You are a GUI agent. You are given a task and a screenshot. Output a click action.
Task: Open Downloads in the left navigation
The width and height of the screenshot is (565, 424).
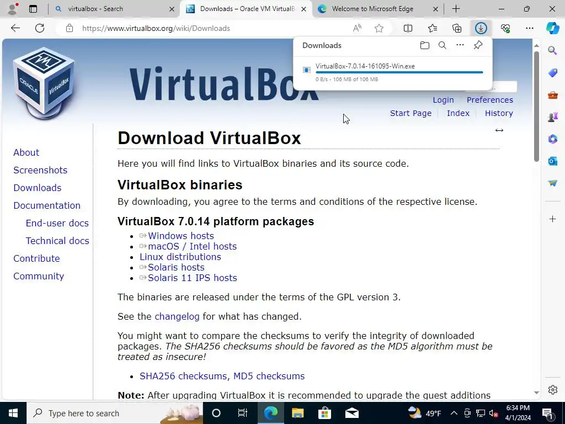38,188
